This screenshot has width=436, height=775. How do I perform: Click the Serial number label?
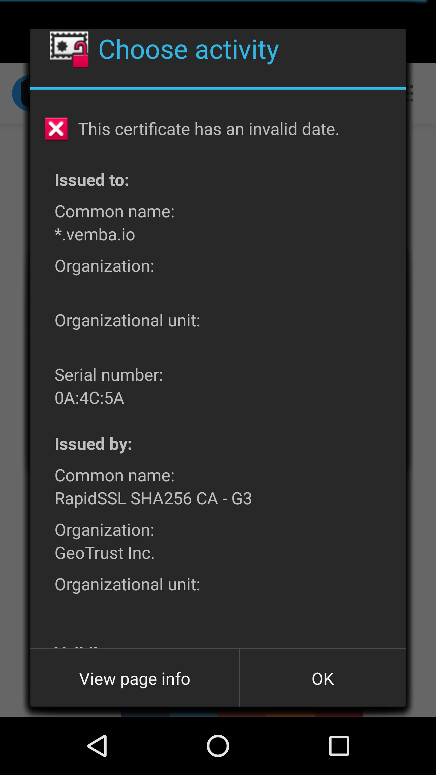click(109, 375)
